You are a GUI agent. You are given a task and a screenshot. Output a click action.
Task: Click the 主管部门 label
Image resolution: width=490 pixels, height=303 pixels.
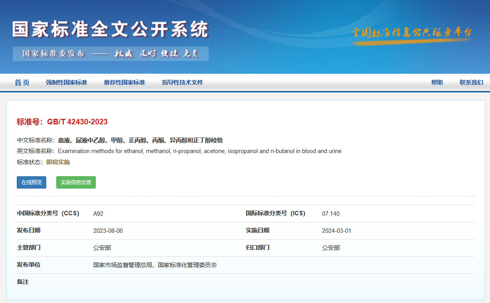[29, 248]
